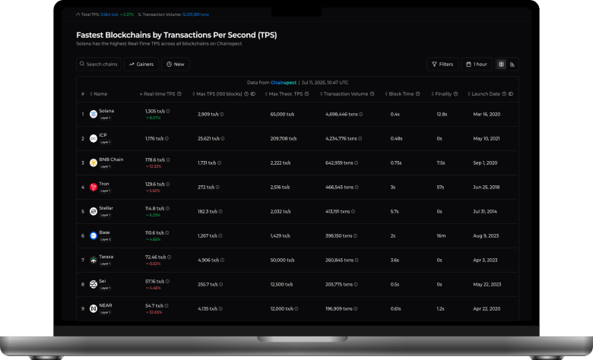Viewport: 593px width, 360px height.
Task: Focus the Search chains field
Action: [99, 65]
